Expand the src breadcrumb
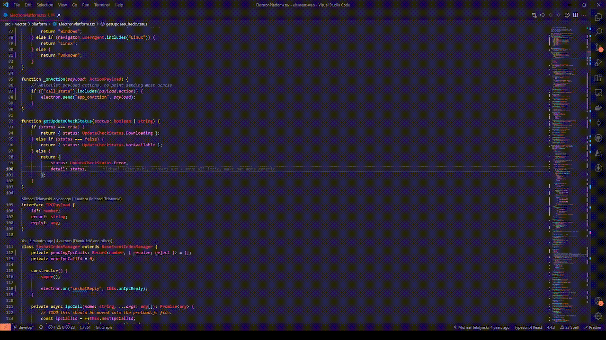The height and width of the screenshot is (340, 606). pyautogui.click(x=8, y=24)
